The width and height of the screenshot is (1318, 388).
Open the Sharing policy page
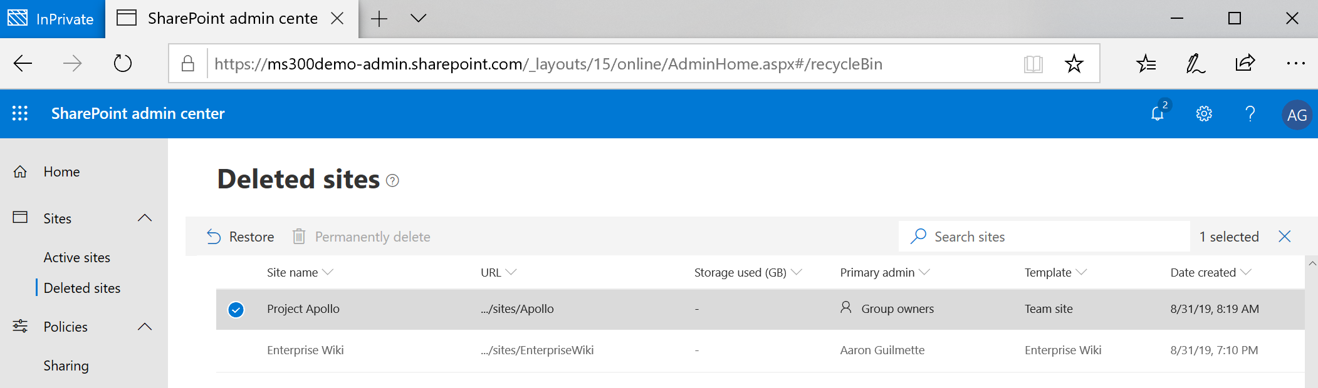click(x=66, y=365)
